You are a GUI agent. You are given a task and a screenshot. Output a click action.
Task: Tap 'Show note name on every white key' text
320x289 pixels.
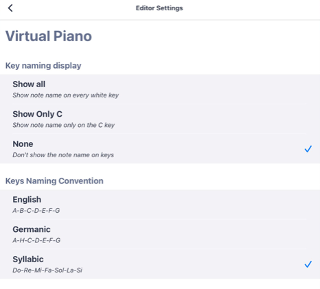click(x=66, y=95)
